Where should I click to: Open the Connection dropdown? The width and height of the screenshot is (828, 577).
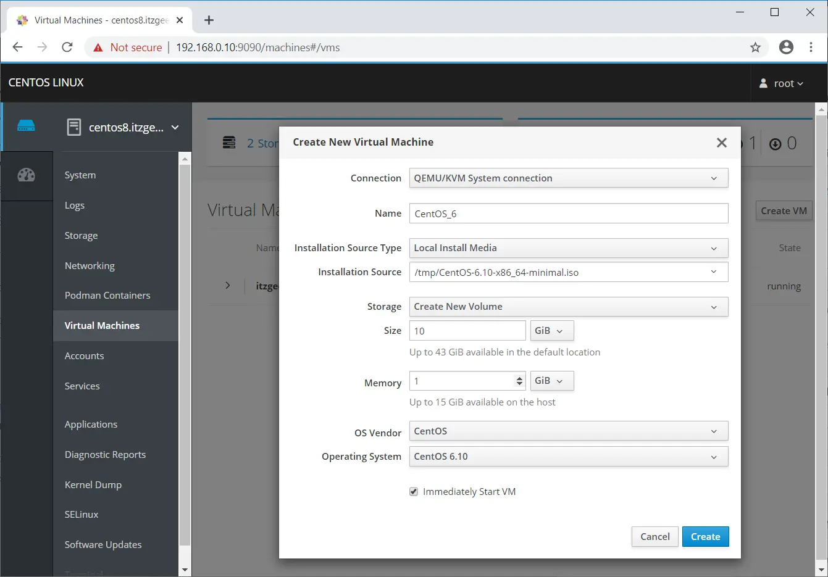[x=569, y=178]
